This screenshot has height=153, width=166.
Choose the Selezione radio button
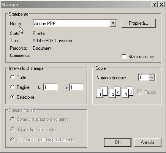tap(13, 97)
